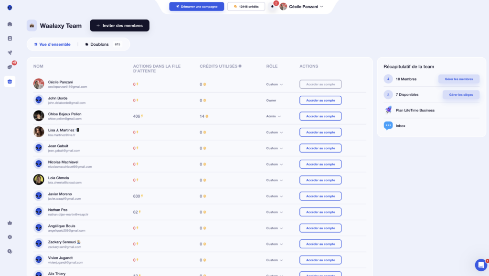Viewport: 489px width, 276px height.
Task: Open the sidebar icon with +8 badge
Action: 10,67
